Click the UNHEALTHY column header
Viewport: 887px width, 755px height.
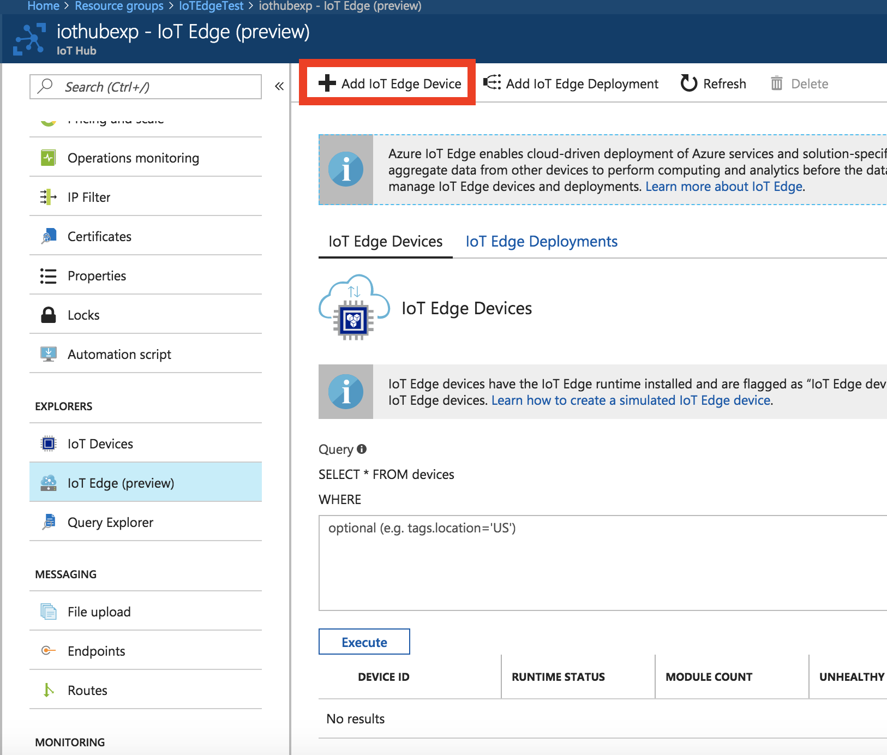pyautogui.click(x=852, y=676)
